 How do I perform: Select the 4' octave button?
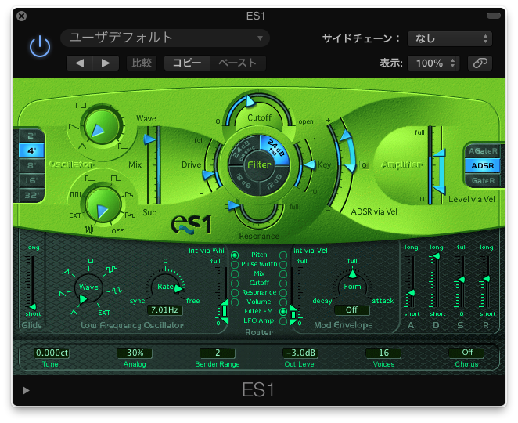point(31,151)
